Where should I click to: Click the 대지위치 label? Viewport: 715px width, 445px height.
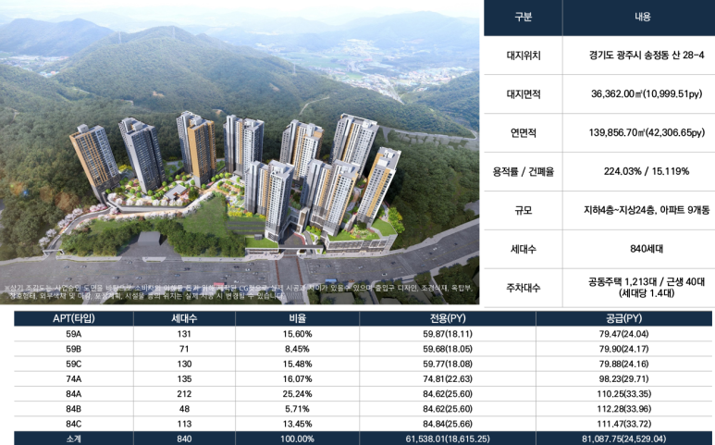click(x=523, y=56)
